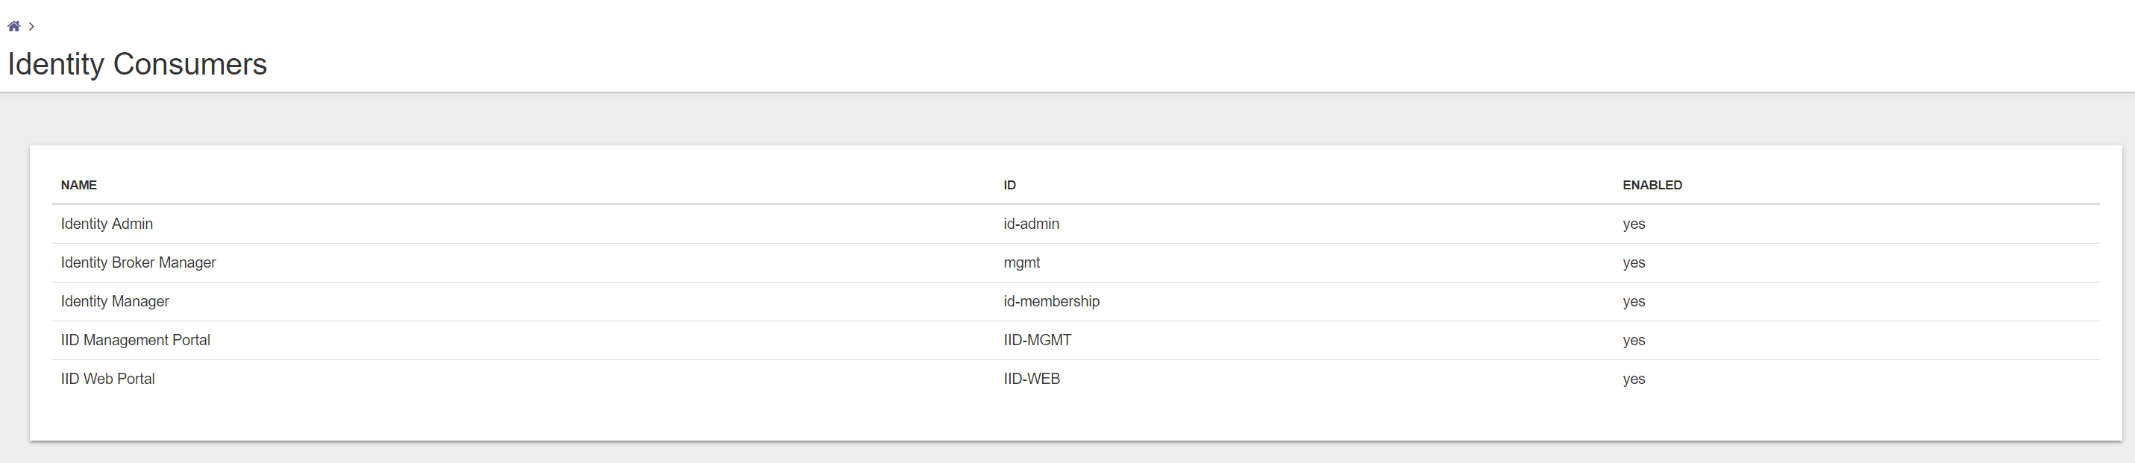The image size is (2135, 463).
Task: Click the Identity Consumers page heading
Action: coord(137,65)
